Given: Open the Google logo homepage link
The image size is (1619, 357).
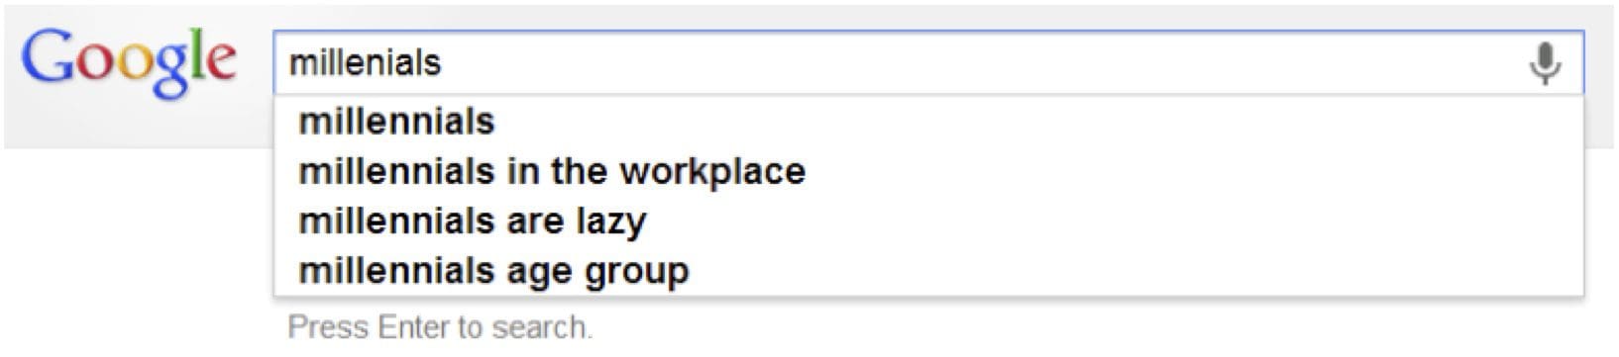Looking at the screenshot, I should [x=129, y=62].
